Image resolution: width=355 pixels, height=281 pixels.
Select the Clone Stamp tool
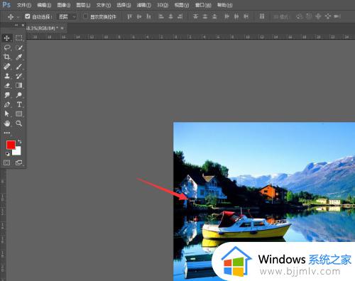click(x=7, y=76)
